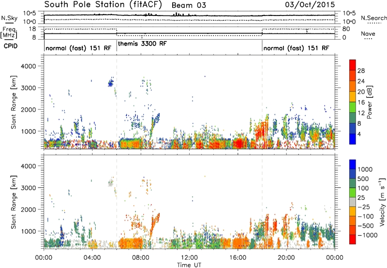Screen dimensions: 387x268
Task: Click the "12:00" time axis tick label
Action: point(189,257)
